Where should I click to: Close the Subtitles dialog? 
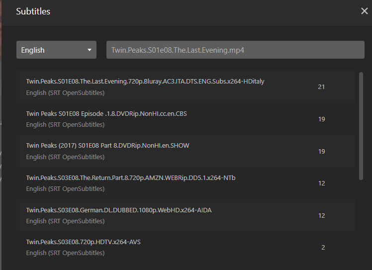click(364, 11)
